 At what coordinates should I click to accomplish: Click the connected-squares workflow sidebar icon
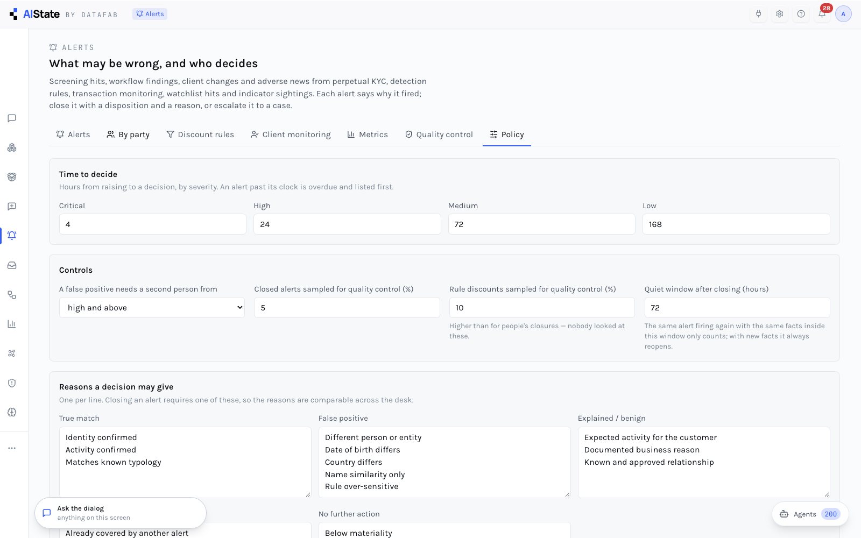click(x=12, y=295)
